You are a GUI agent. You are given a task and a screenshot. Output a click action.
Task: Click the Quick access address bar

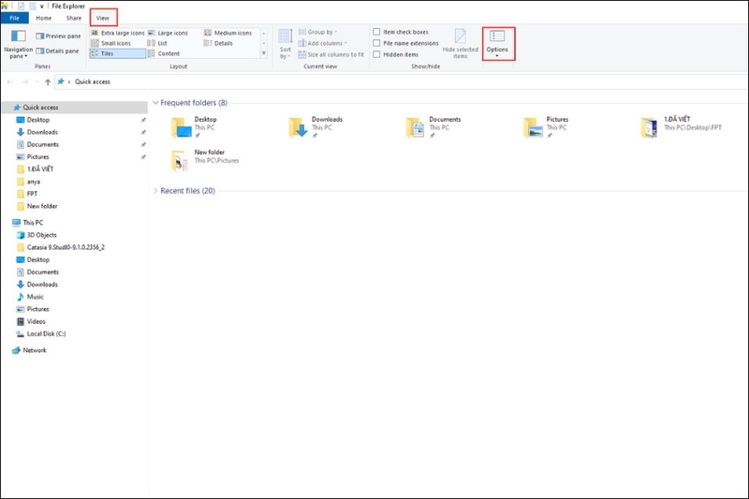(401, 81)
